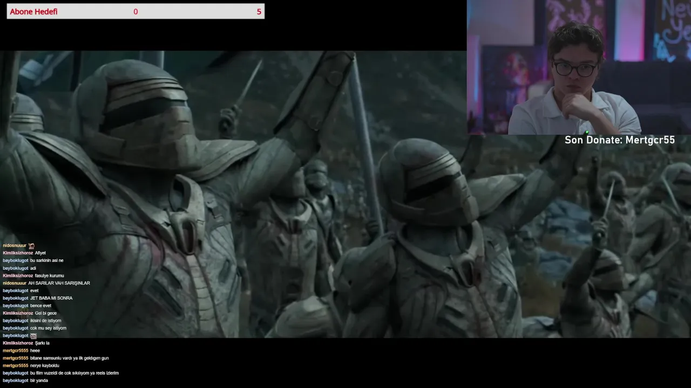Click message 'AH SARILAR VAH SARIŞINLAR'
This screenshot has width=691, height=388.
[x=59, y=283]
